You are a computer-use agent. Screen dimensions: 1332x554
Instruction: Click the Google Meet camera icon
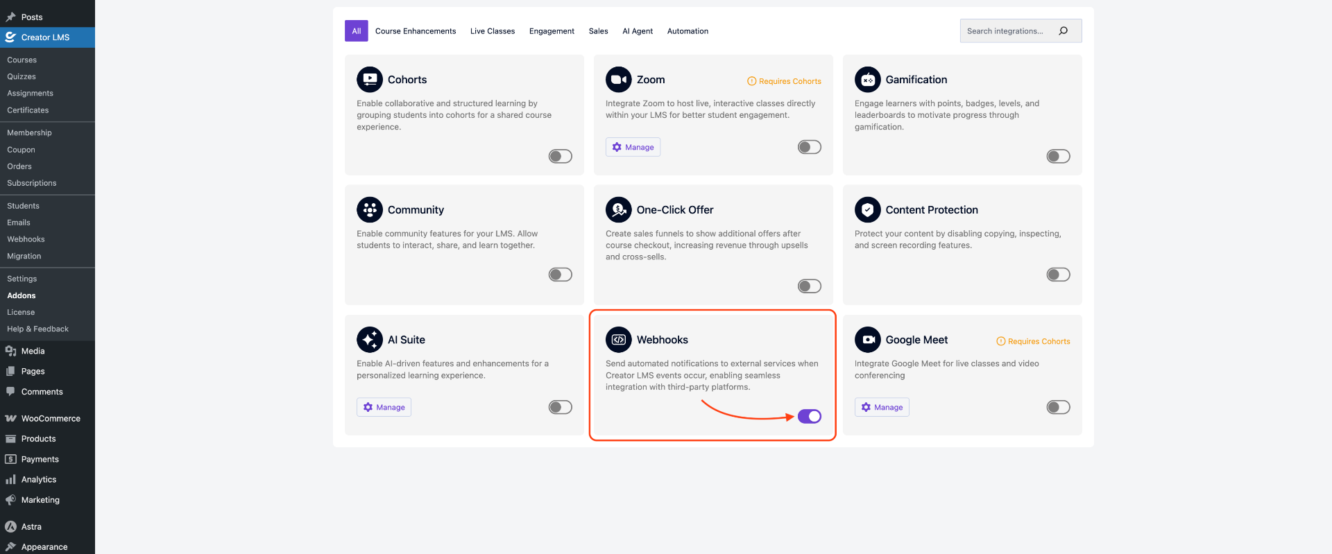(868, 340)
